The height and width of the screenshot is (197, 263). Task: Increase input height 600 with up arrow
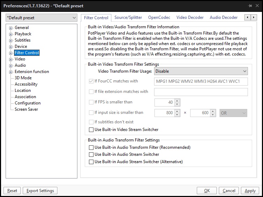(x=213, y=111)
